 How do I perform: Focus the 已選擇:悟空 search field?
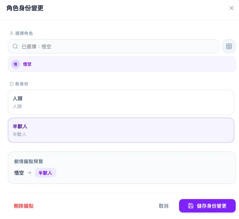[x=113, y=46]
